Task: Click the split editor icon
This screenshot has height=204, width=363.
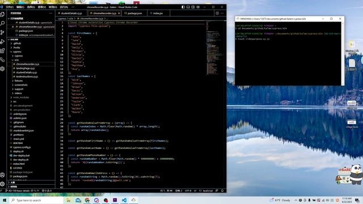Action: tap(217, 14)
